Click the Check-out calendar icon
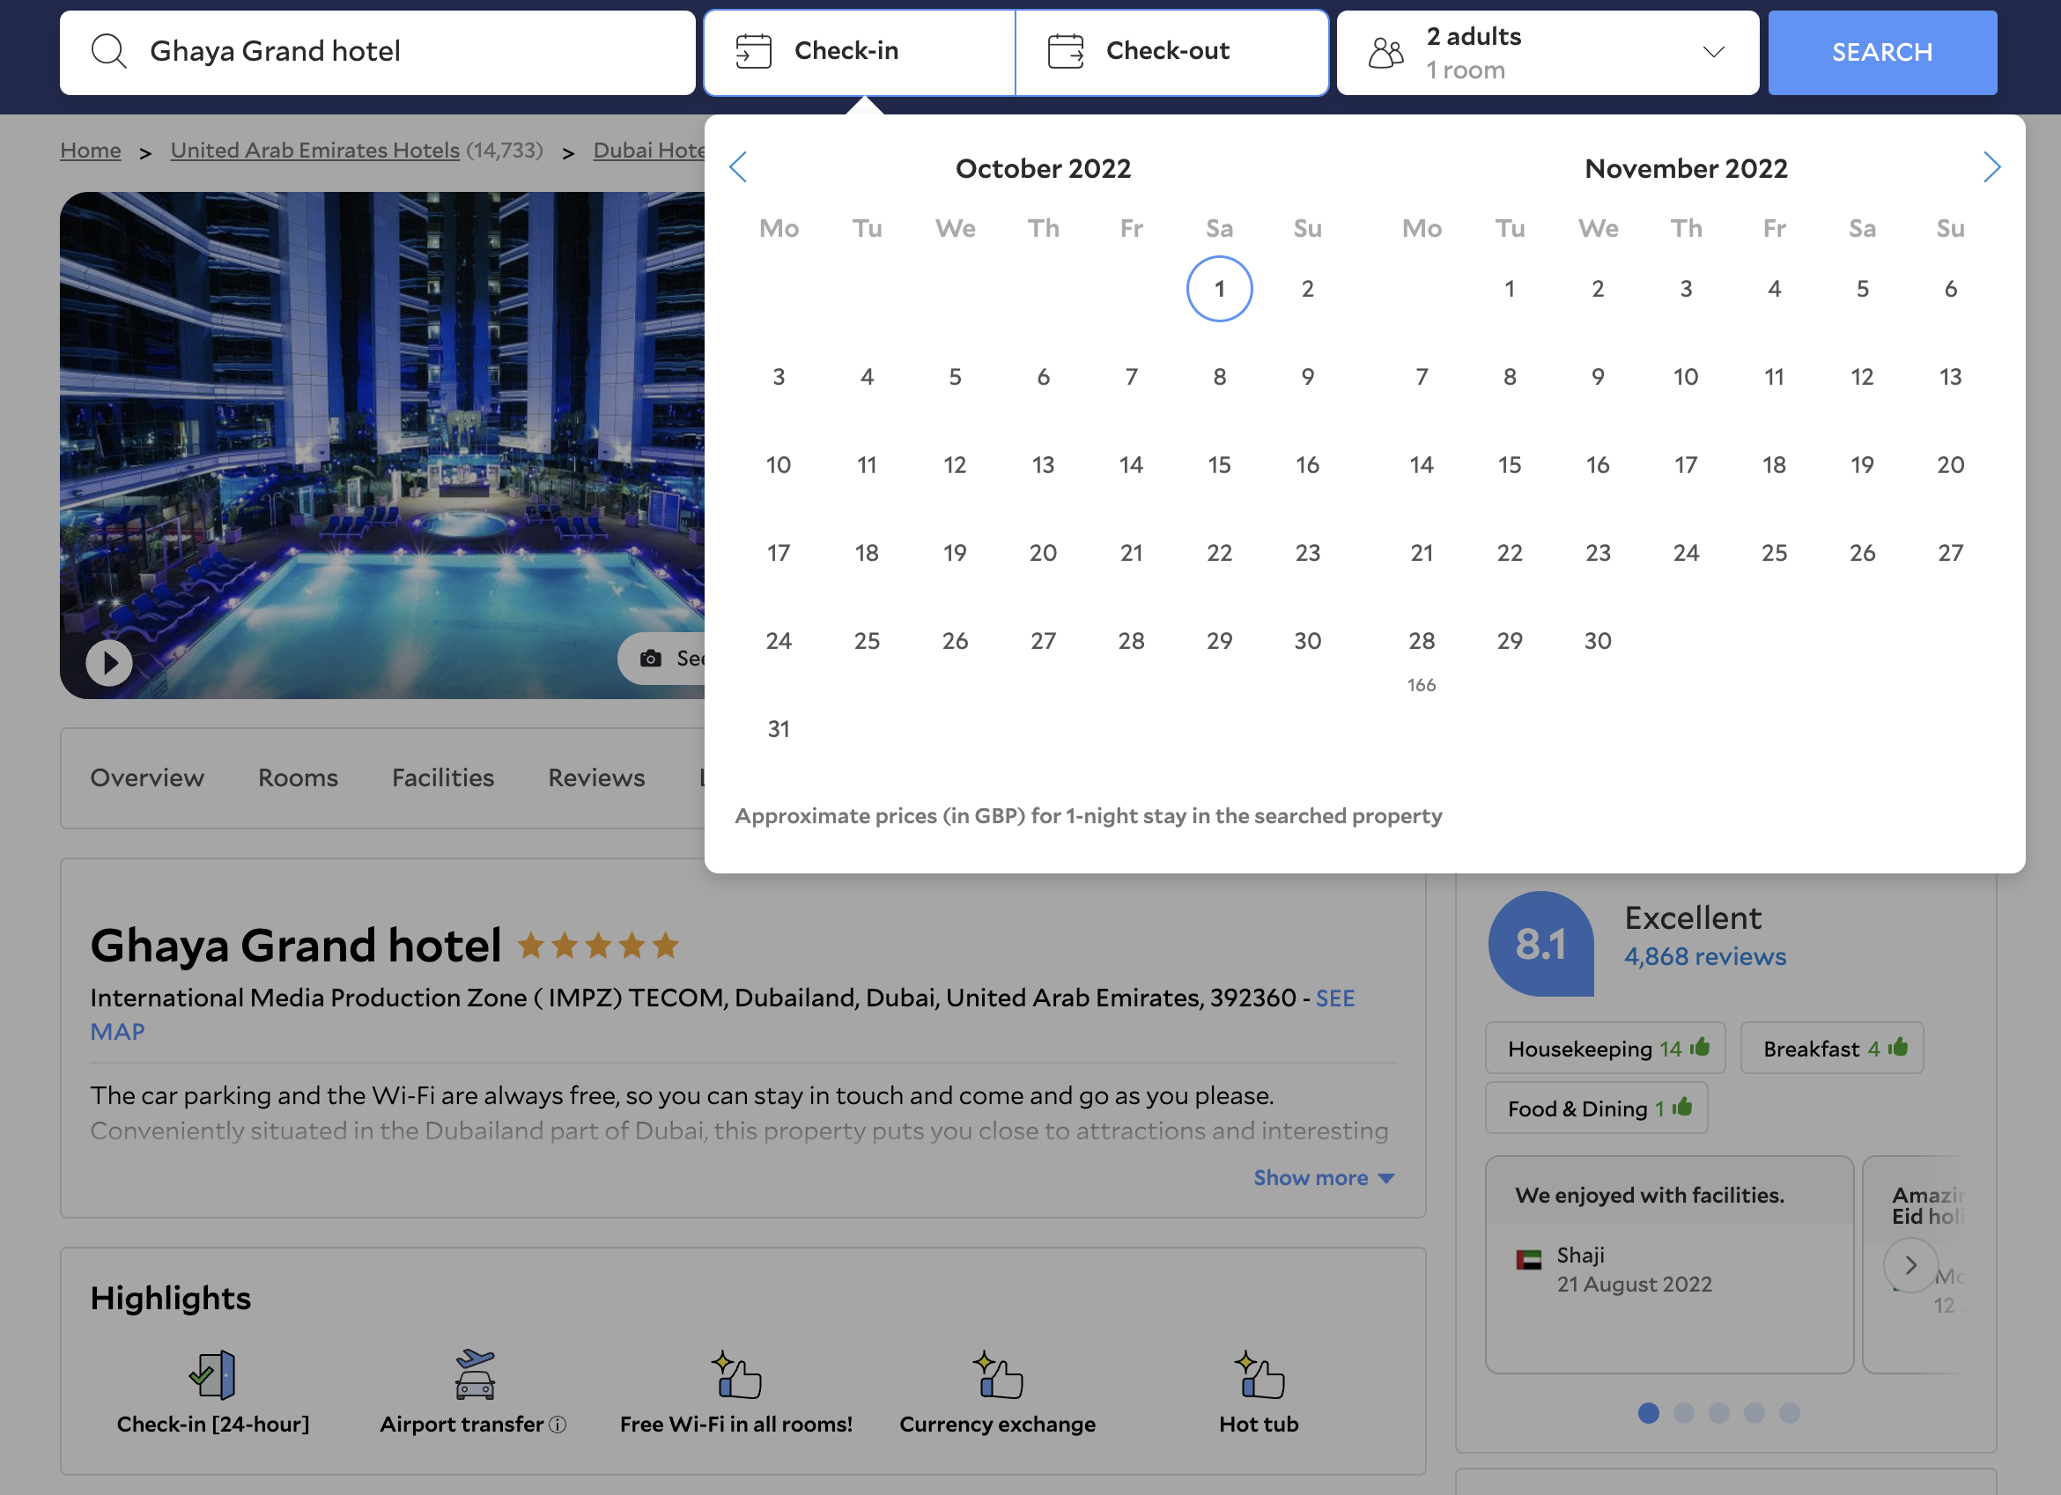2061x1495 pixels. (1065, 52)
